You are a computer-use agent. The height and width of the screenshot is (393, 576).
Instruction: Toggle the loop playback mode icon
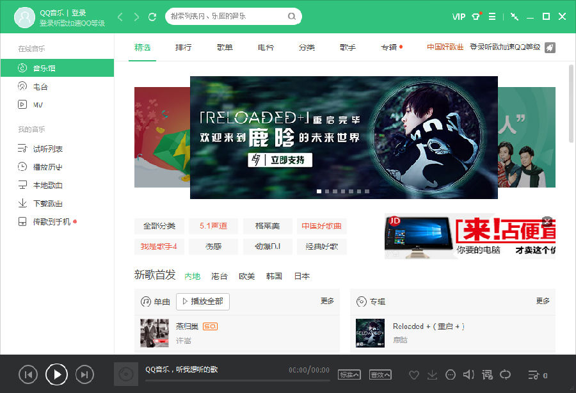[506, 375]
